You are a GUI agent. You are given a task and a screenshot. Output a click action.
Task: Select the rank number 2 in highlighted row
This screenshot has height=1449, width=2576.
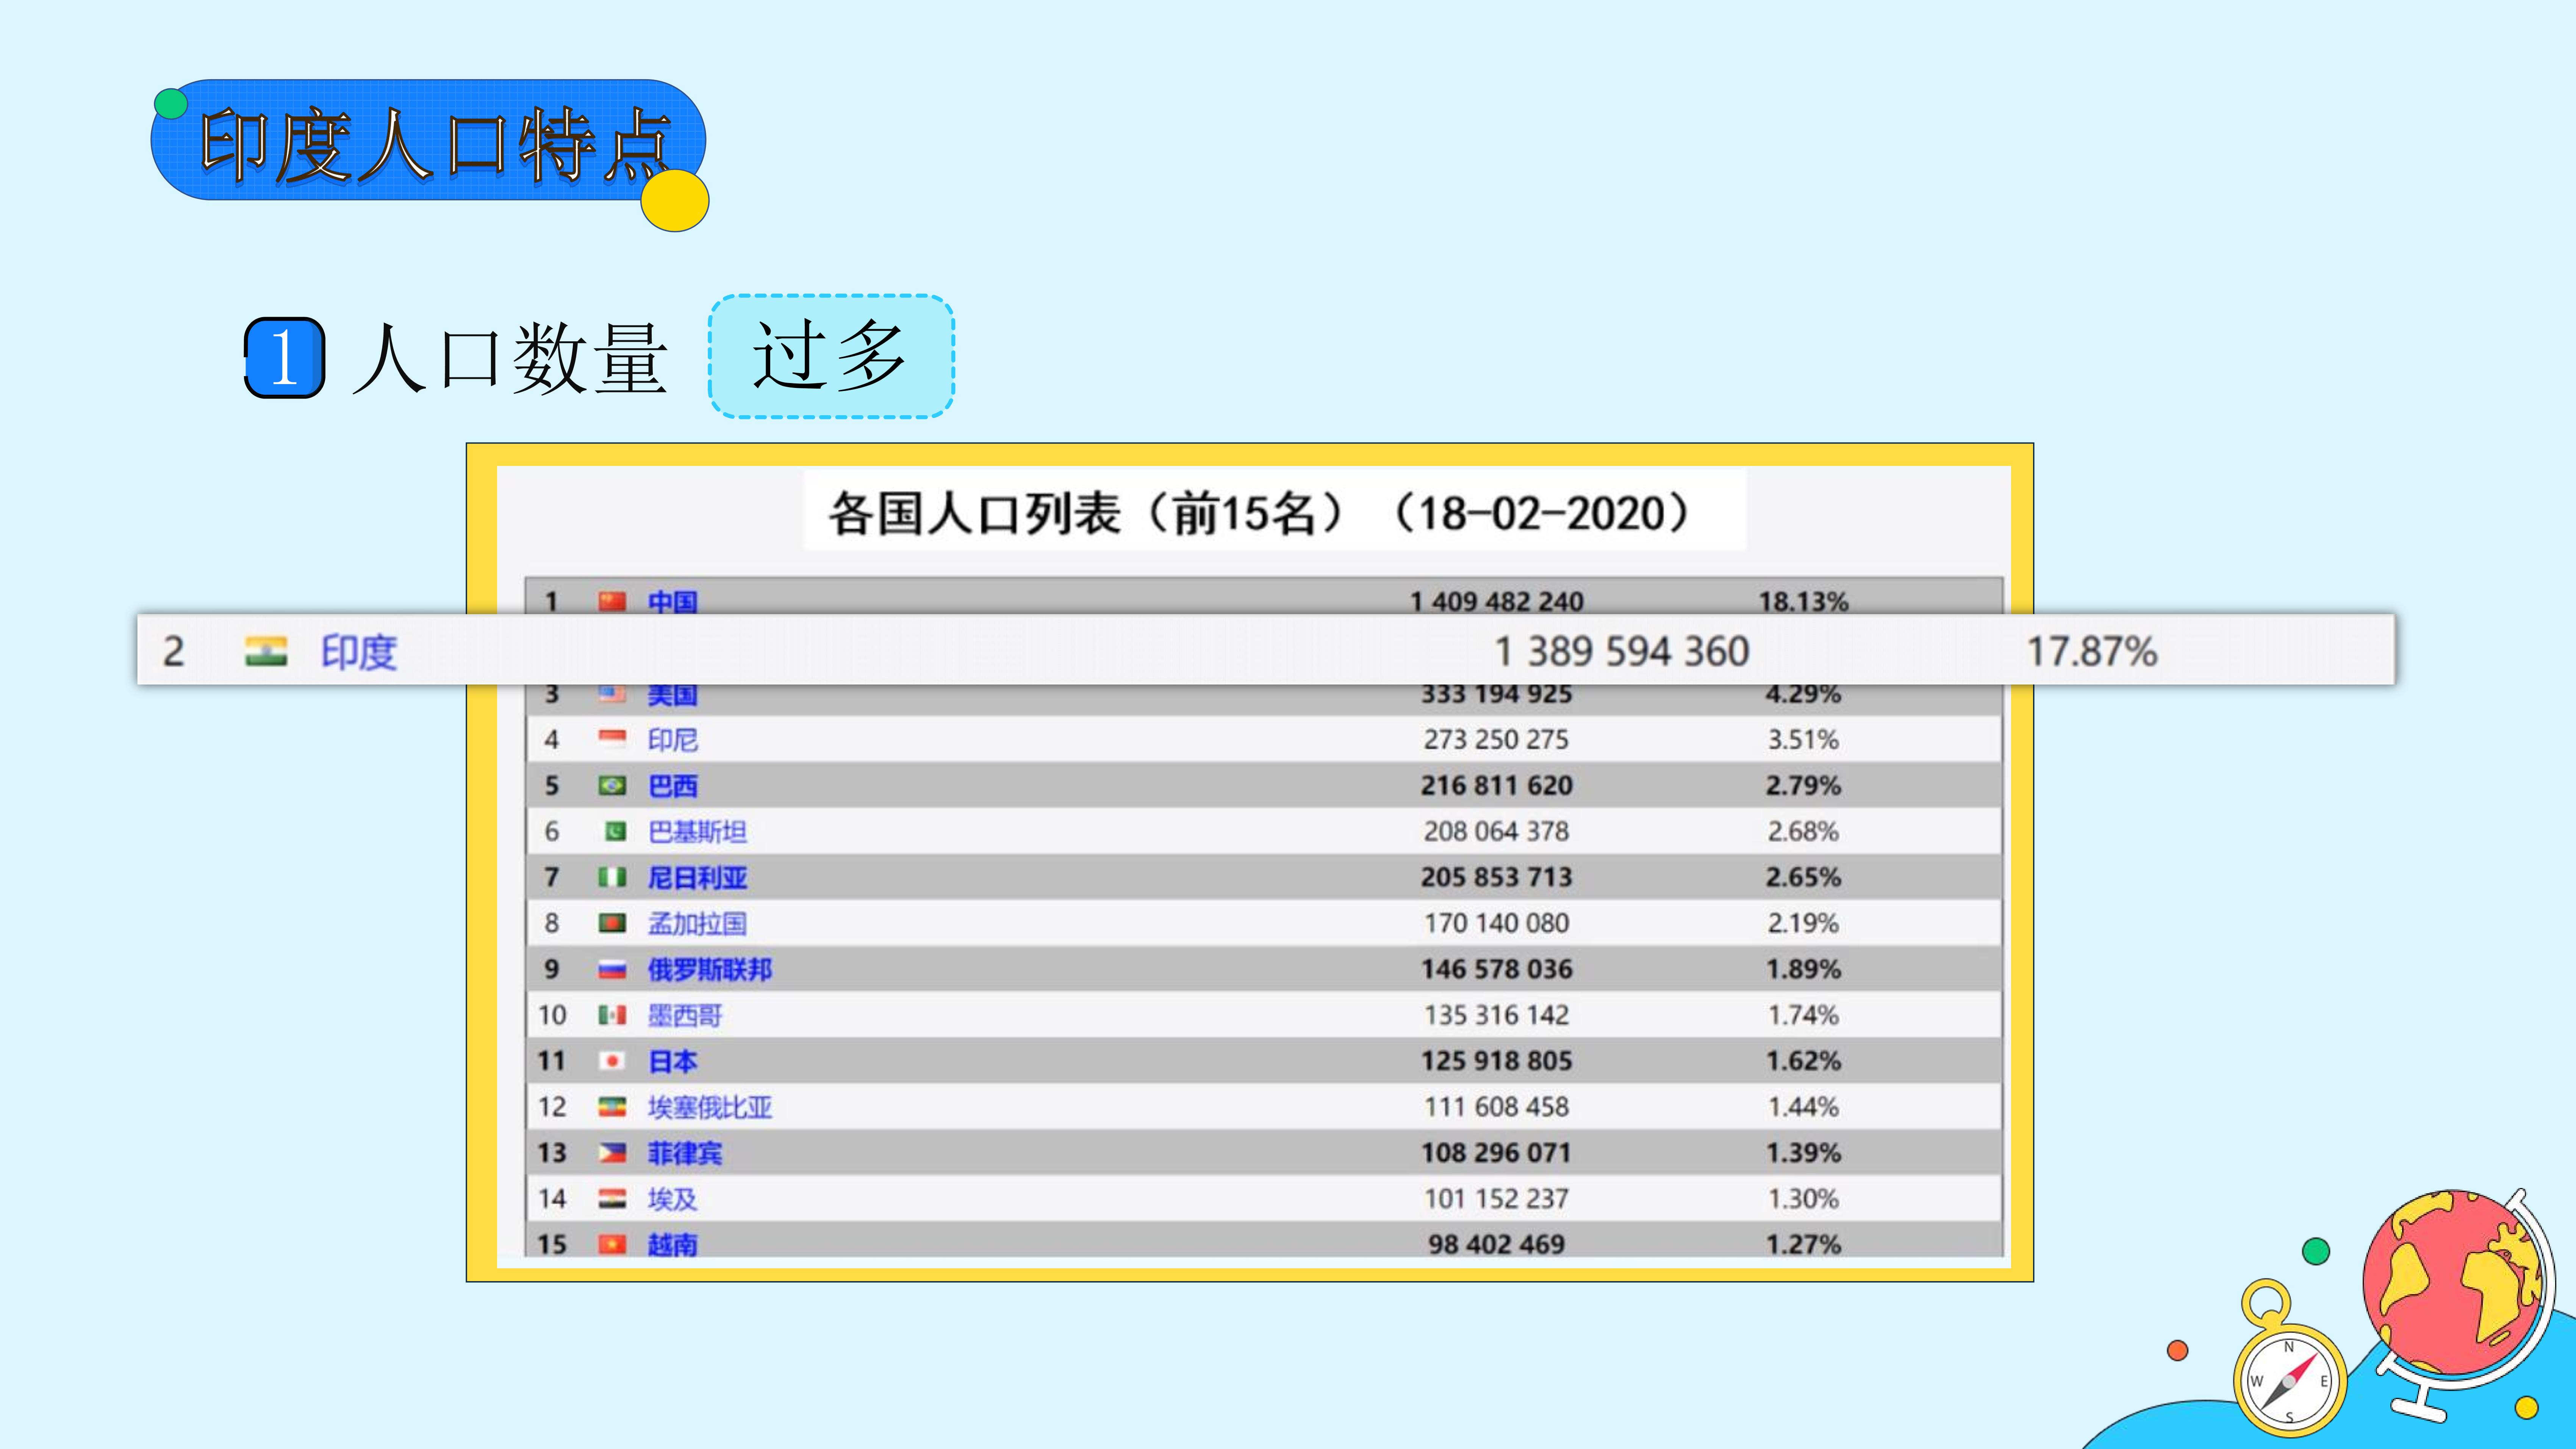(173, 652)
